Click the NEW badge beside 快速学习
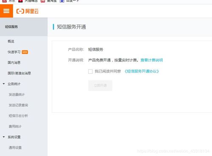This screenshot has width=212, height=156. coord(25,52)
